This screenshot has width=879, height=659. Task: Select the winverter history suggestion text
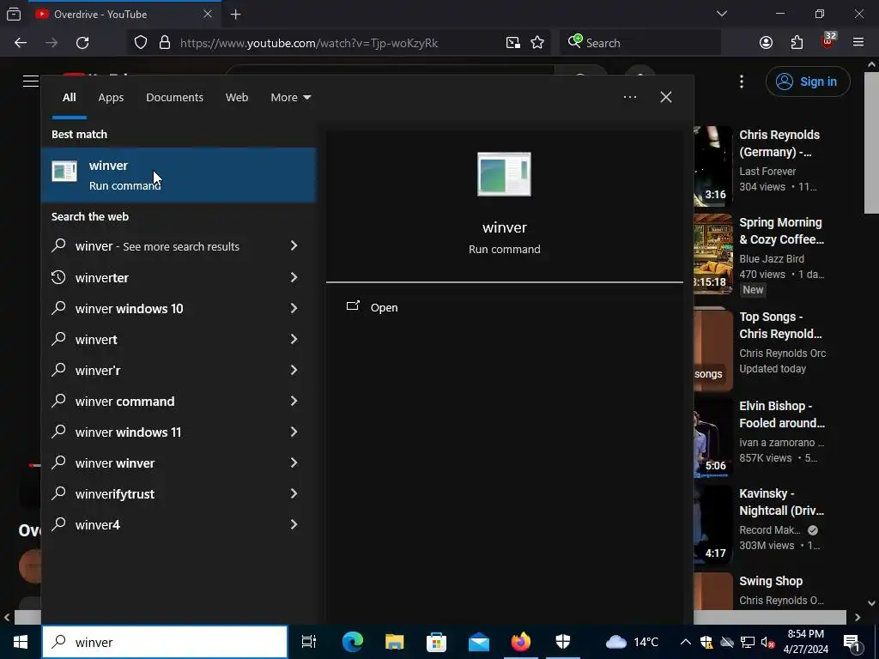pyautogui.click(x=101, y=278)
